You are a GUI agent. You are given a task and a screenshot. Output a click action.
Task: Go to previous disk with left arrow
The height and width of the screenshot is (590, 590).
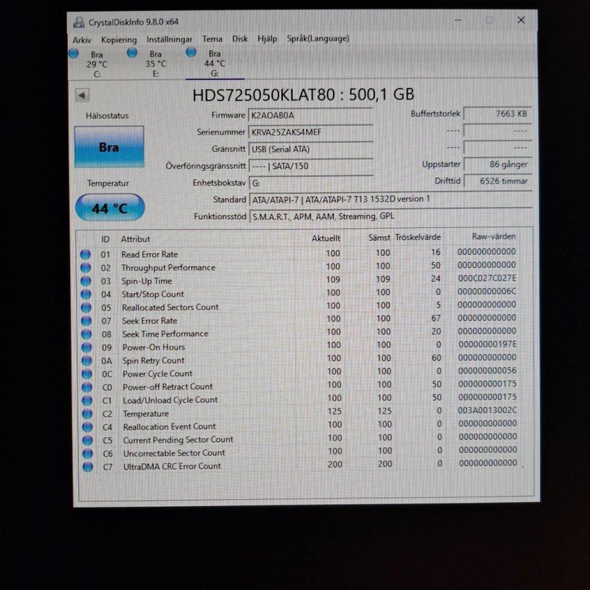82,95
